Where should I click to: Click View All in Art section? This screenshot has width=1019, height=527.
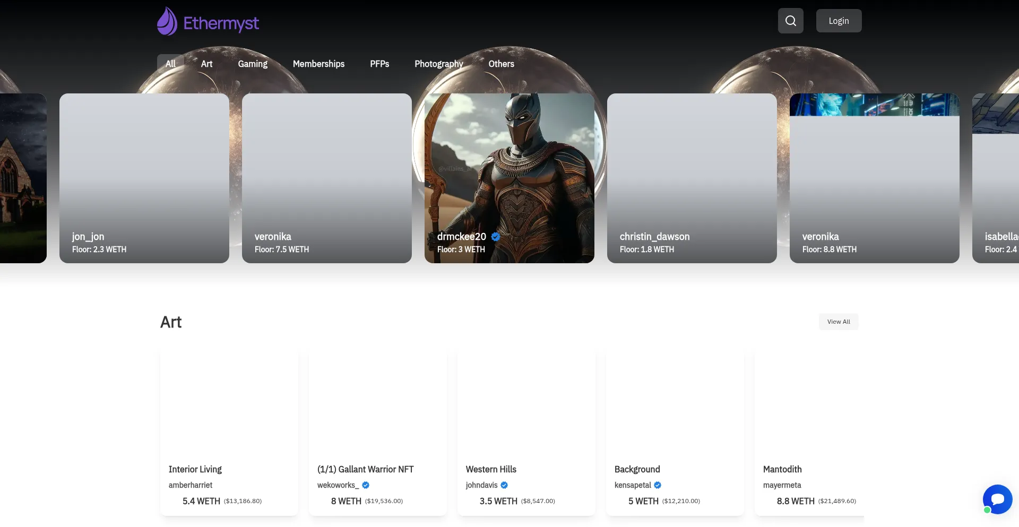click(839, 322)
